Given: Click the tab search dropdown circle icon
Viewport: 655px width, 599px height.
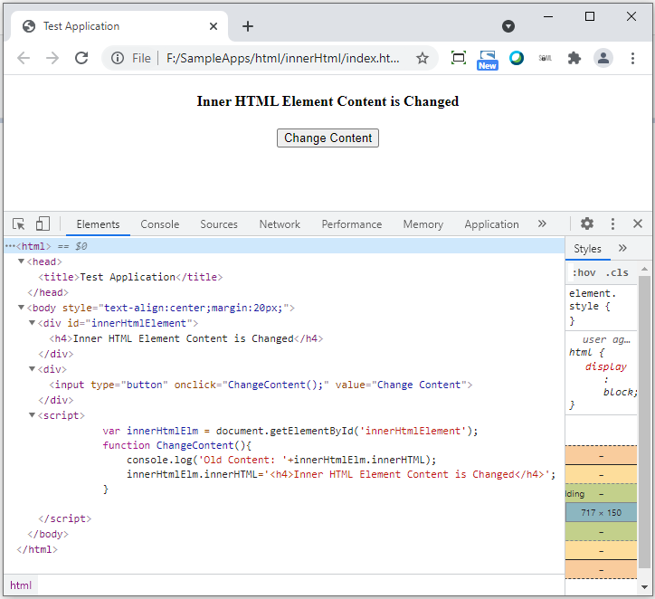Looking at the screenshot, I should click(x=508, y=26).
